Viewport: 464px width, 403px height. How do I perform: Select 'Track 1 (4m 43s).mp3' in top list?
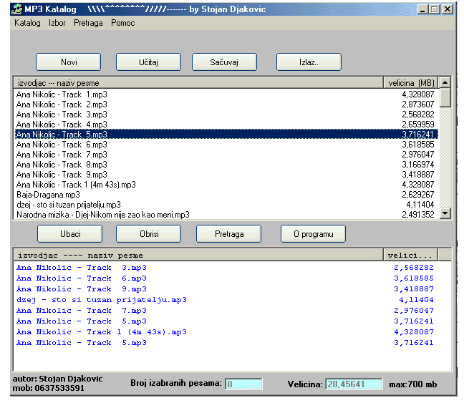point(226,185)
